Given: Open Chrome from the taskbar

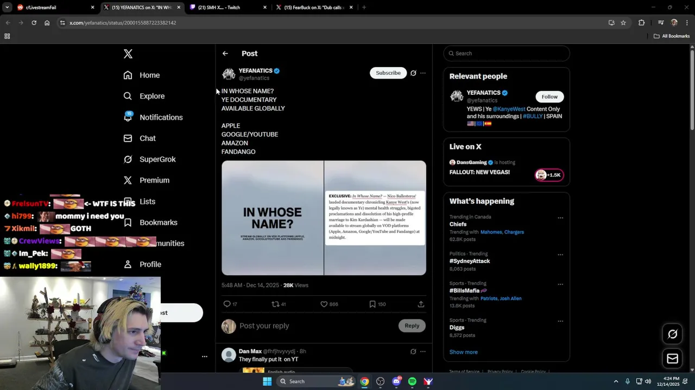Looking at the screenshot, I should pyautogui.click(x=364, y=381).
